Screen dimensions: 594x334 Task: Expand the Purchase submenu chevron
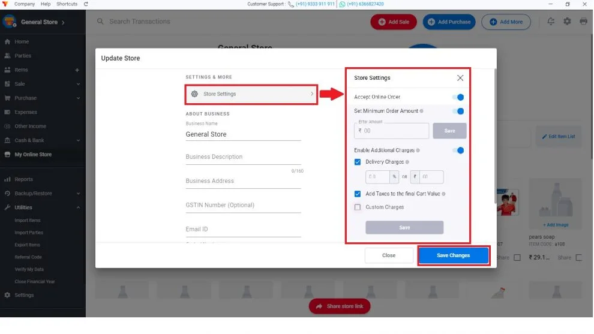coord(78,98)
